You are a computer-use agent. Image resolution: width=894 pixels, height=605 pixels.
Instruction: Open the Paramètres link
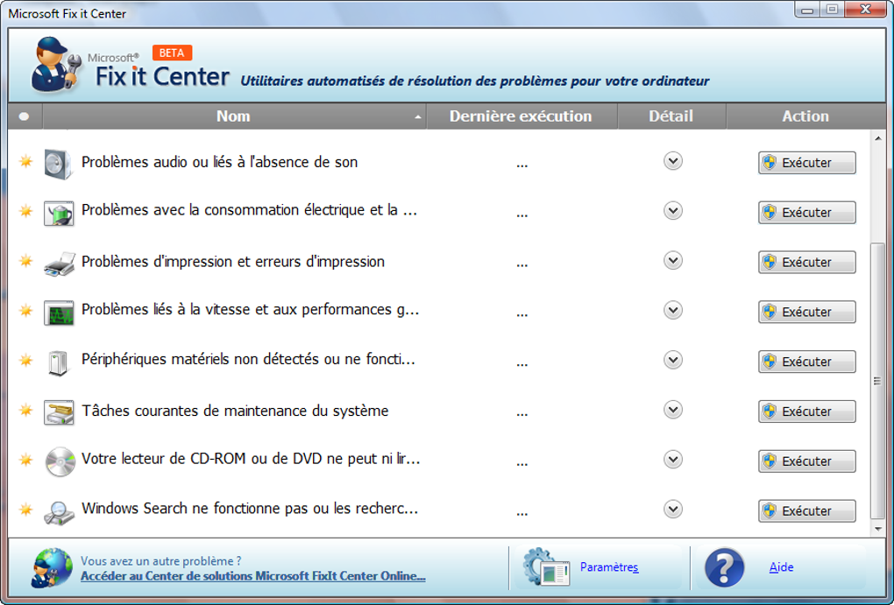[609, 566]
